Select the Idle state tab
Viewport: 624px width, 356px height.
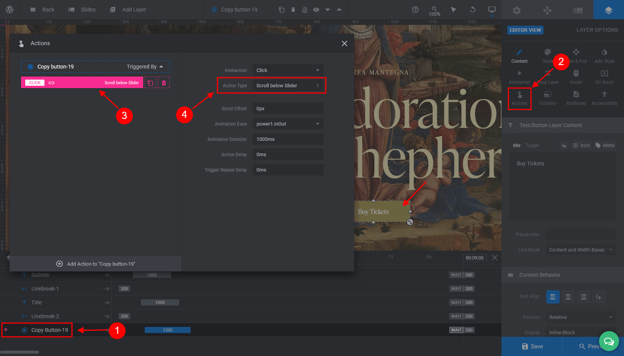(516, 145)
